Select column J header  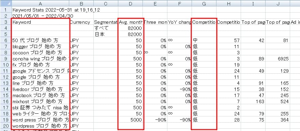coord(277,3)
